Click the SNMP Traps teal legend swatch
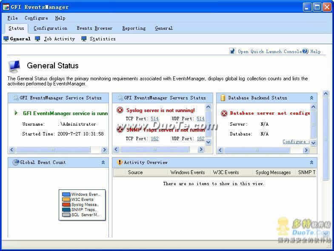334x251 pixels. point(66,210)
